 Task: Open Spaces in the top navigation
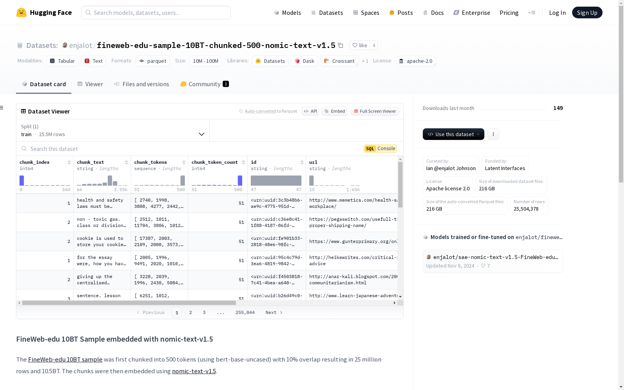(366, 12)
